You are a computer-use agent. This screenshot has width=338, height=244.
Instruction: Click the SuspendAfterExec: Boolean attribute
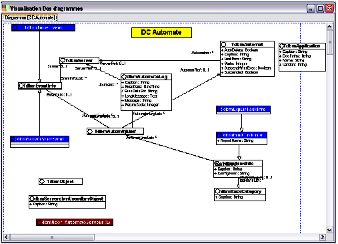tap(246, 68)
